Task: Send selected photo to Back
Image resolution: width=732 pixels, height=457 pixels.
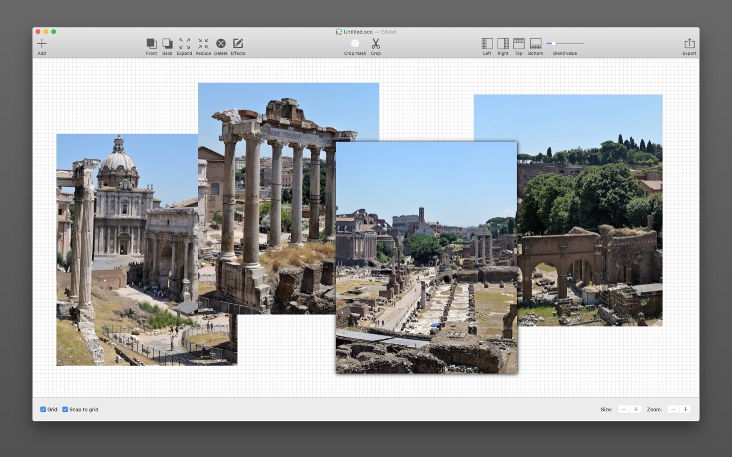Action: click(167, 44)
